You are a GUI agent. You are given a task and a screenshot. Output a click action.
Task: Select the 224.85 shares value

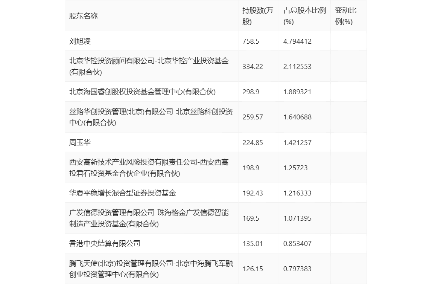253,142
